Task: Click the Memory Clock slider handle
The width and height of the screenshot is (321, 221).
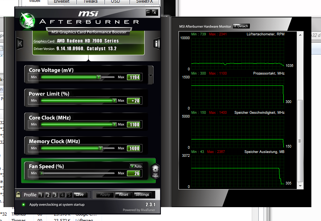Action: [100, 148]
